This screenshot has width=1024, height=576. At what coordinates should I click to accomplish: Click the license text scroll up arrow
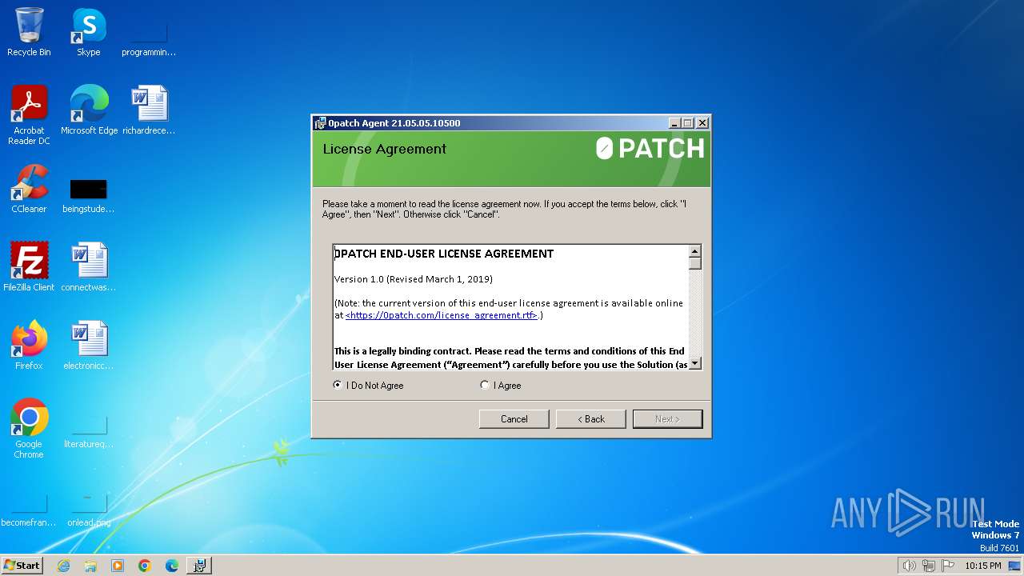(x=695, y=251)
